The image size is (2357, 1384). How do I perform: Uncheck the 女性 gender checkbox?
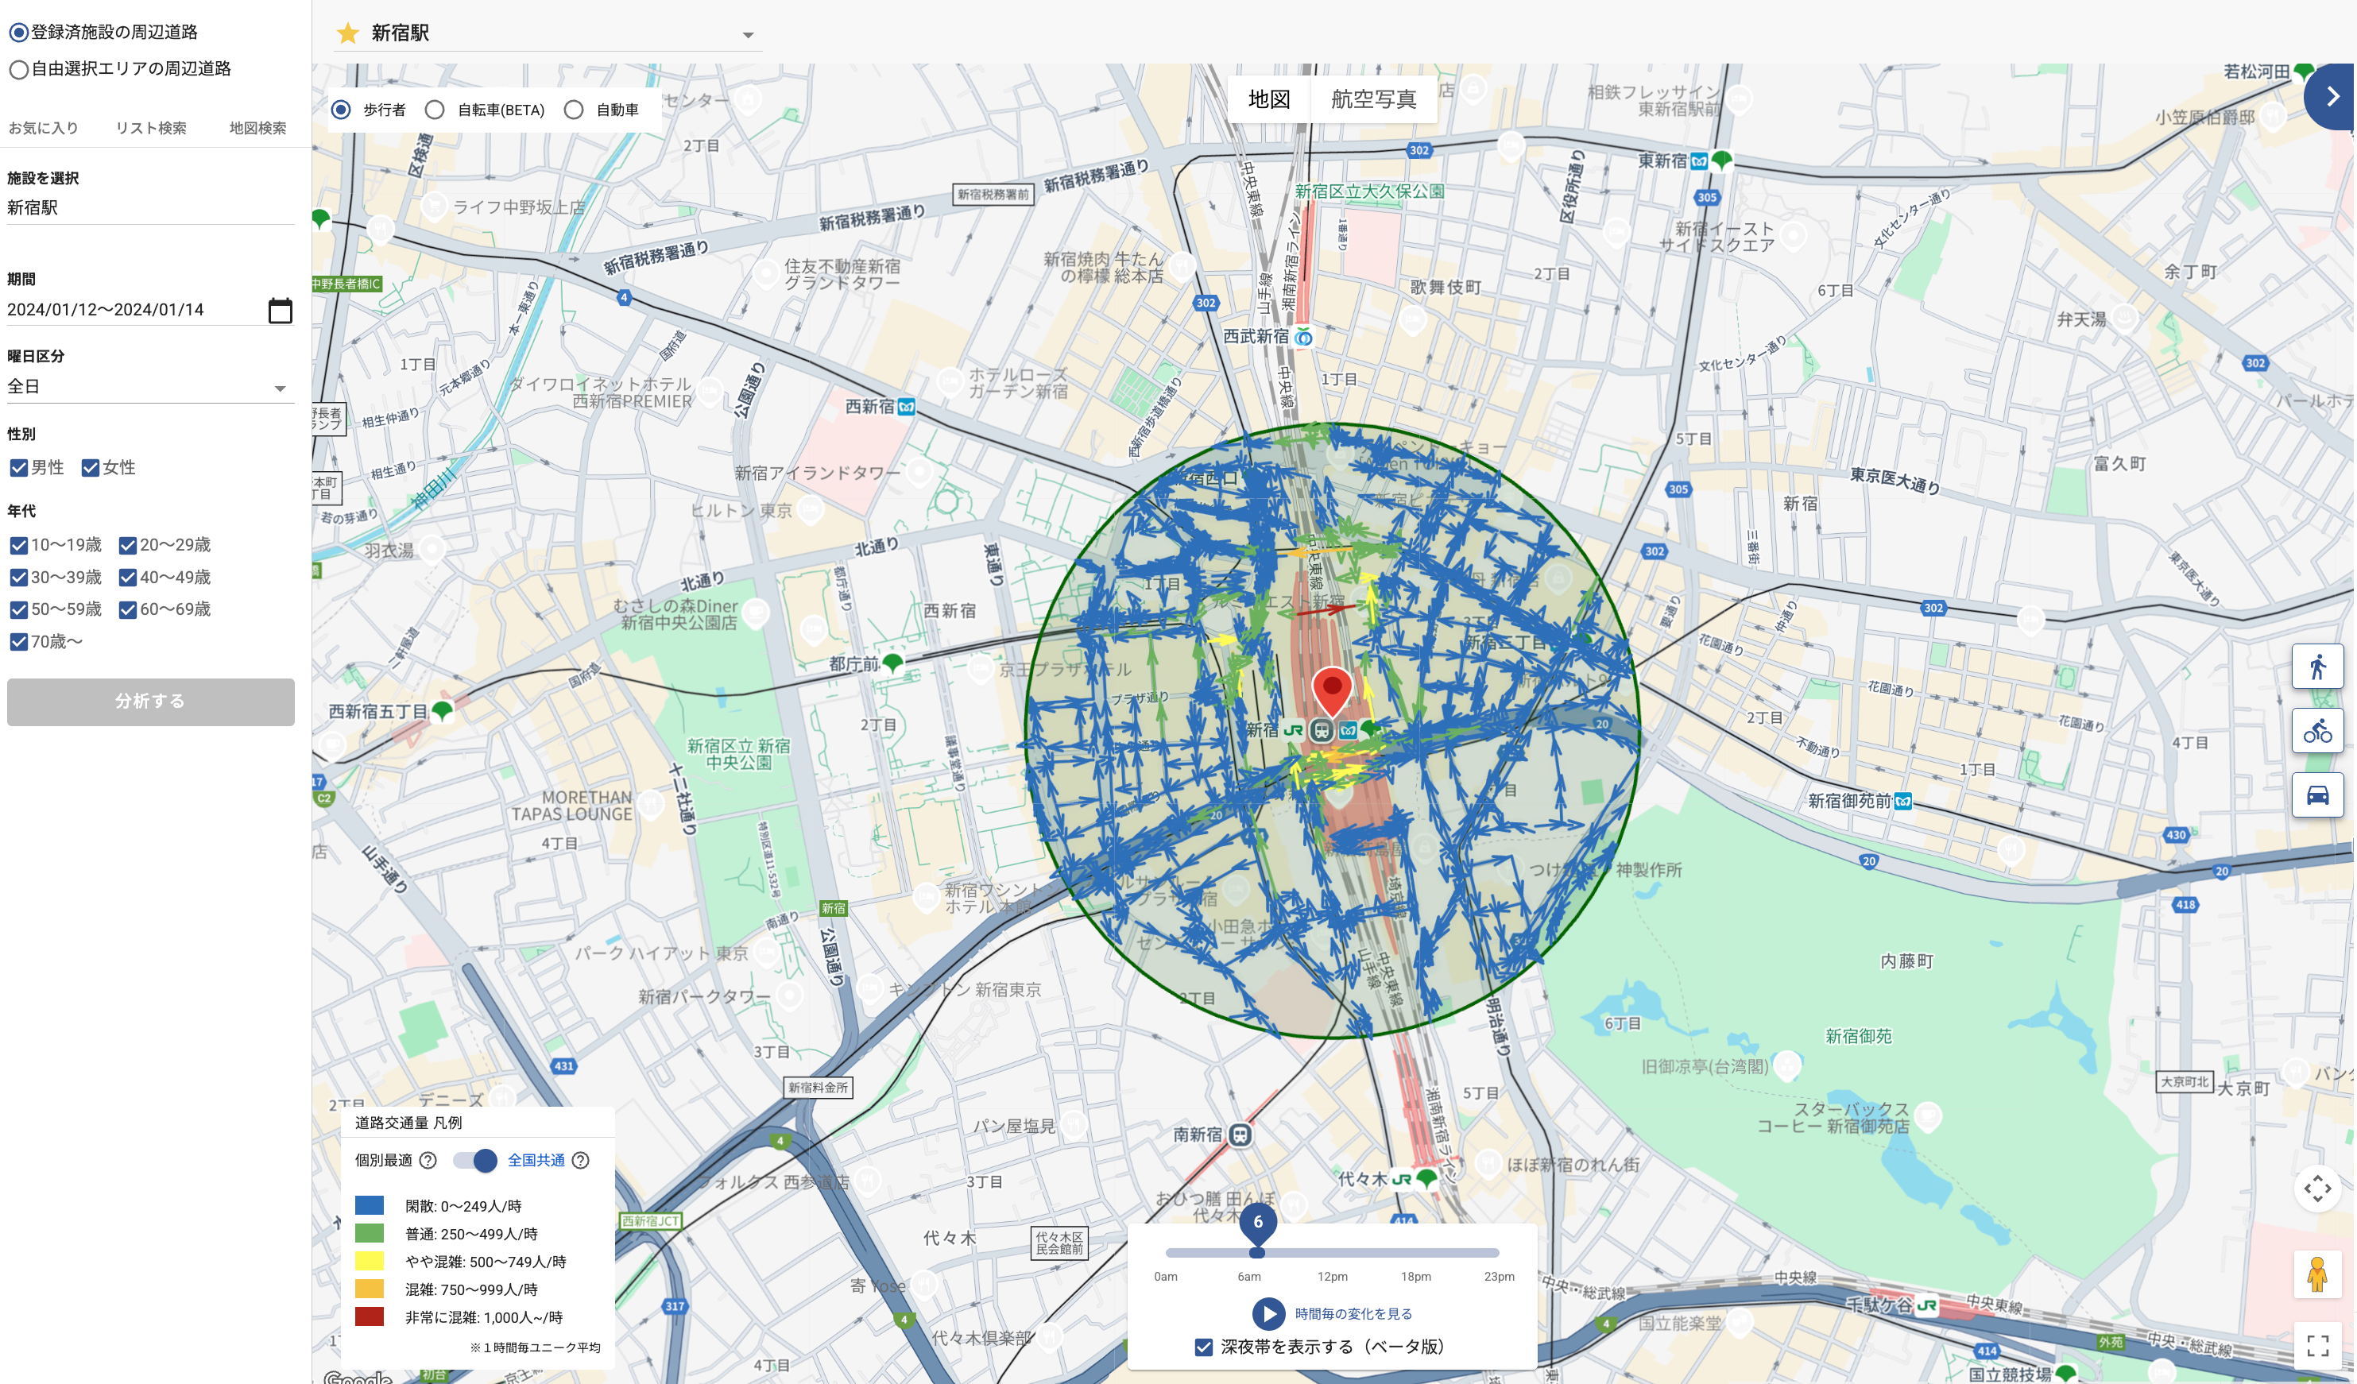click(x=91, y=468)
